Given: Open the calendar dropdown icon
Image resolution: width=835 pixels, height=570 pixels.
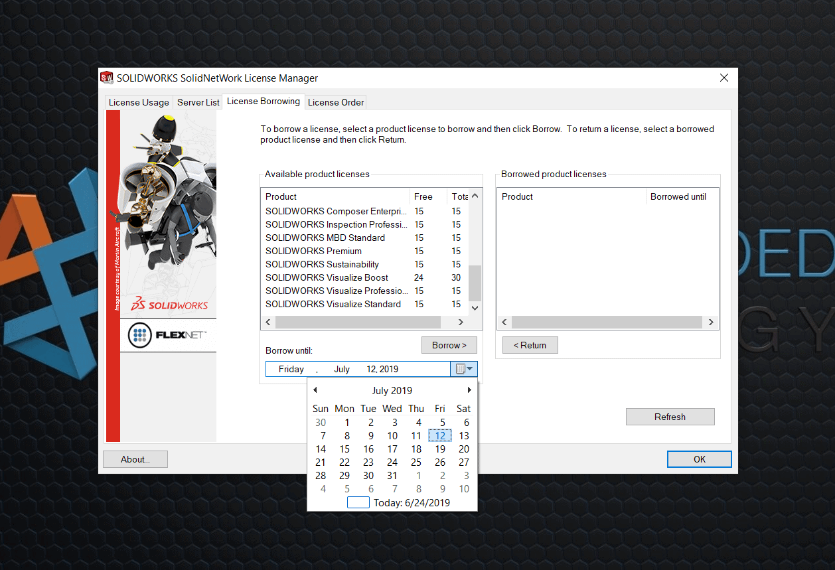Looking at the screenshot, I should (x=464, y=369).
